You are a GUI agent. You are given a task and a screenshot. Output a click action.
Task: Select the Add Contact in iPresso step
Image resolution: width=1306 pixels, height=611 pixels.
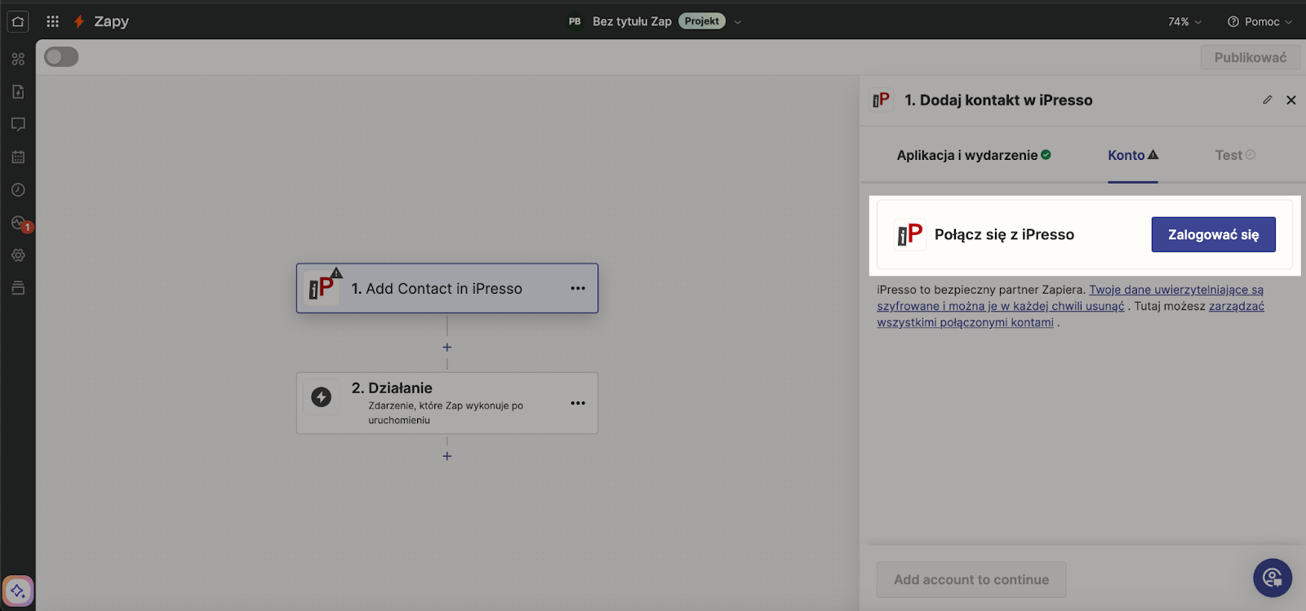click(447, 288)
